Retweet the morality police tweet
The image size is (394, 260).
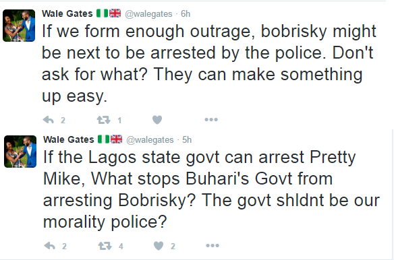click(105, 246)
